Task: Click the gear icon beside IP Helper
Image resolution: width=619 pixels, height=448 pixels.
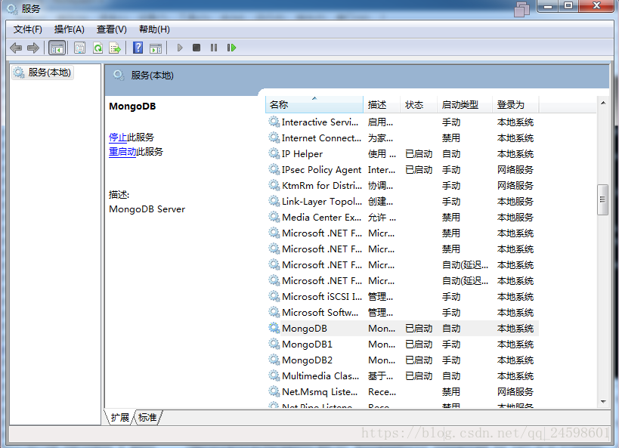Action: click(274, 153)
